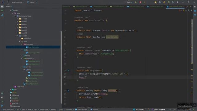The image size is (197, 111).
Task: Open the Project view dropdown
Action: (x=9, y=6)
